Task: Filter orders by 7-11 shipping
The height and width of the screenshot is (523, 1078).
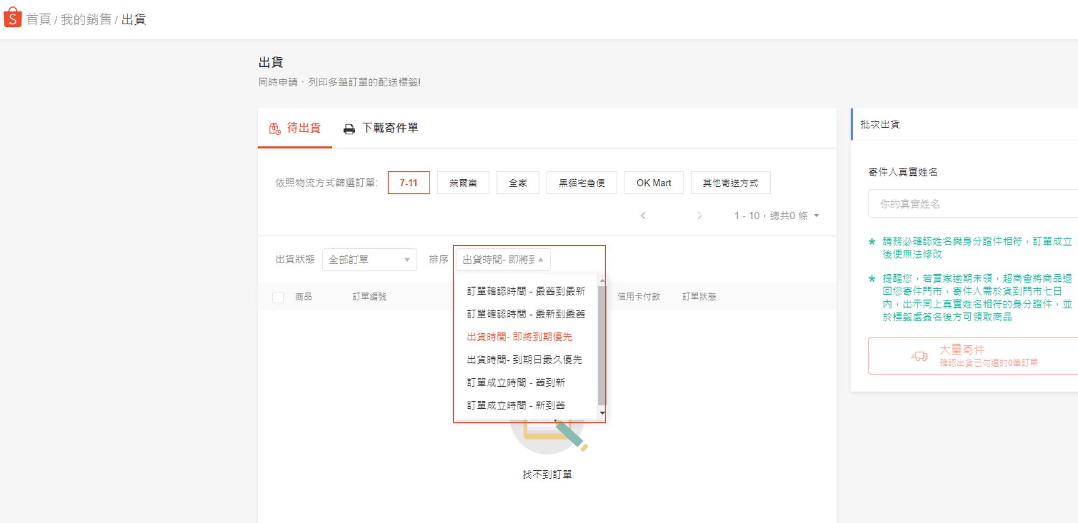Action: click(409, 183)
